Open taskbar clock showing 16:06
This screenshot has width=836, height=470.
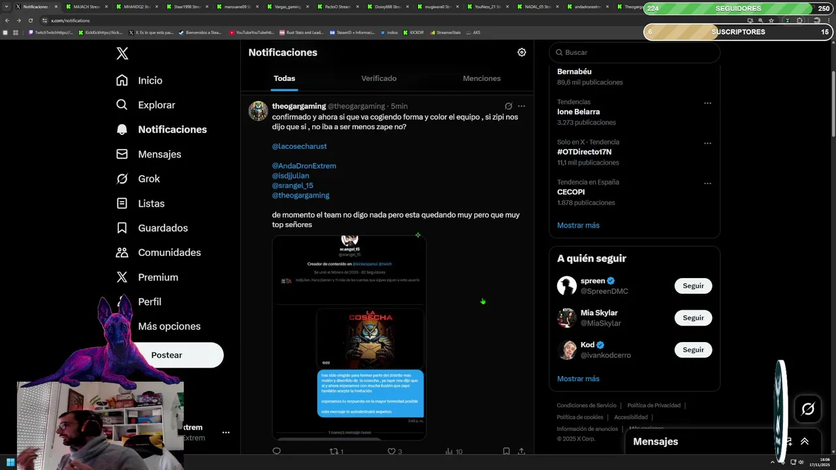(820, 462)
